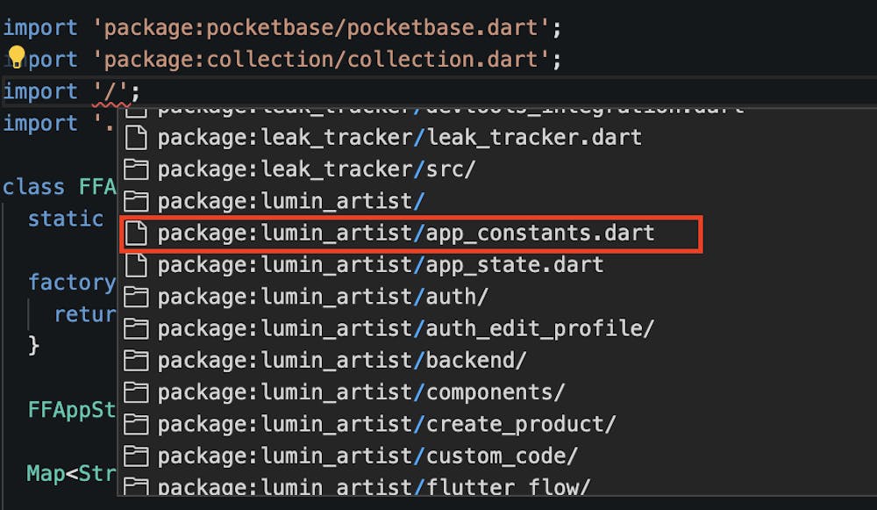This screenshot has height=510, width=877.
Task: Click folder icon beside lumin_artist/auth/
Action: 135,297
